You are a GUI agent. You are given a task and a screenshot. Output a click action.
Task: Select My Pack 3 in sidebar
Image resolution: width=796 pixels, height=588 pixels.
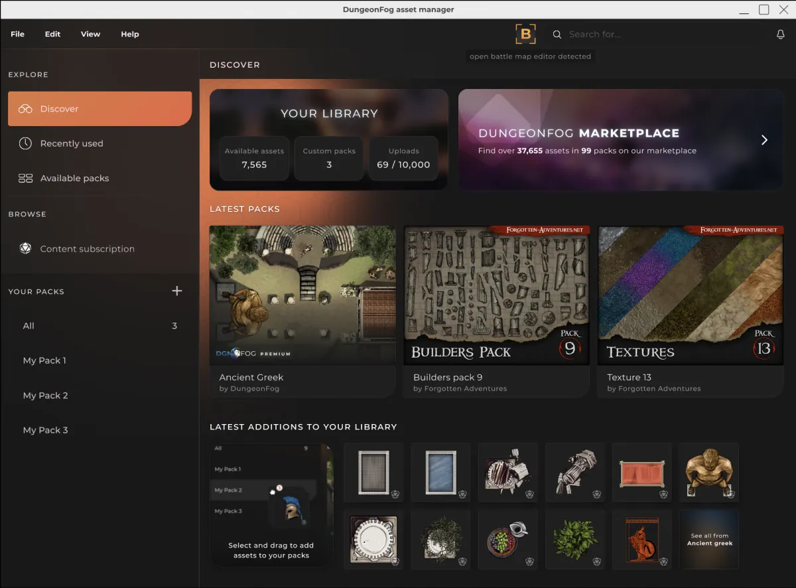point(99,430)
